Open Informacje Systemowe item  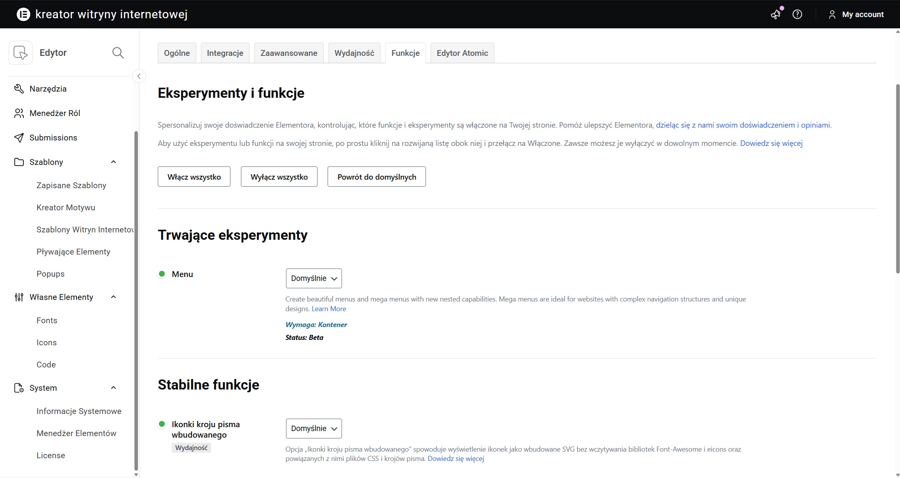pos(79,411)
